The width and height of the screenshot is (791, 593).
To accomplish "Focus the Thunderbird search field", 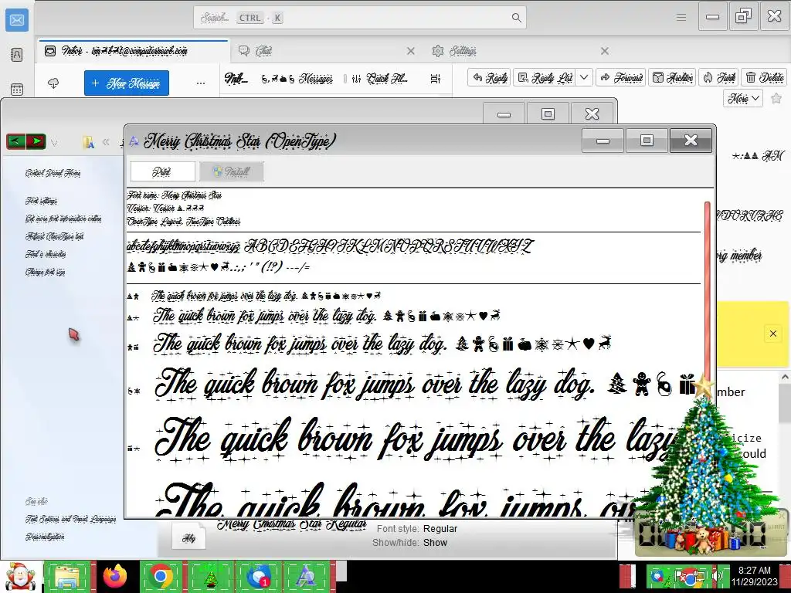I will point(360,18).
